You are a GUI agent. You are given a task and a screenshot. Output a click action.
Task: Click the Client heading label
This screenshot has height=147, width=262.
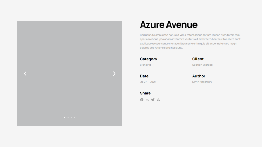(x=198, y=59)
